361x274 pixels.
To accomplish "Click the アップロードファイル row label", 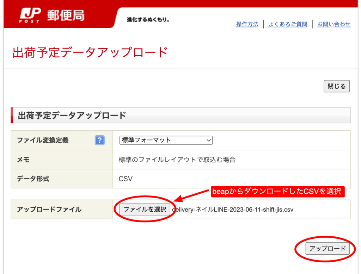I will [49, 210].
